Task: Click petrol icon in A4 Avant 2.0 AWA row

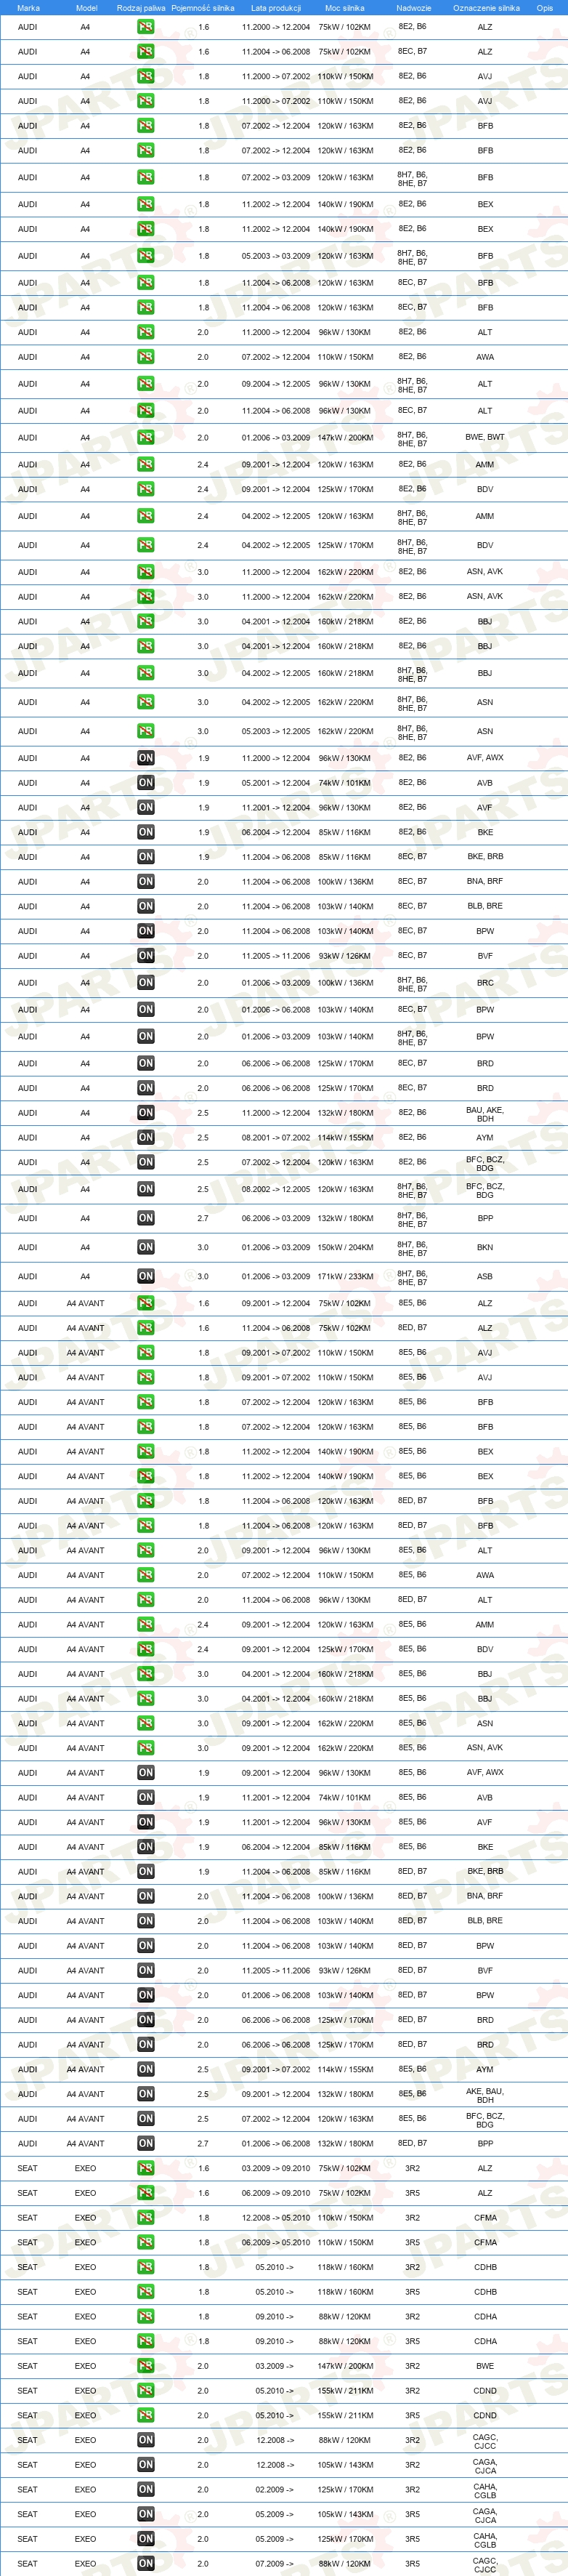Action: point(146,1576)
